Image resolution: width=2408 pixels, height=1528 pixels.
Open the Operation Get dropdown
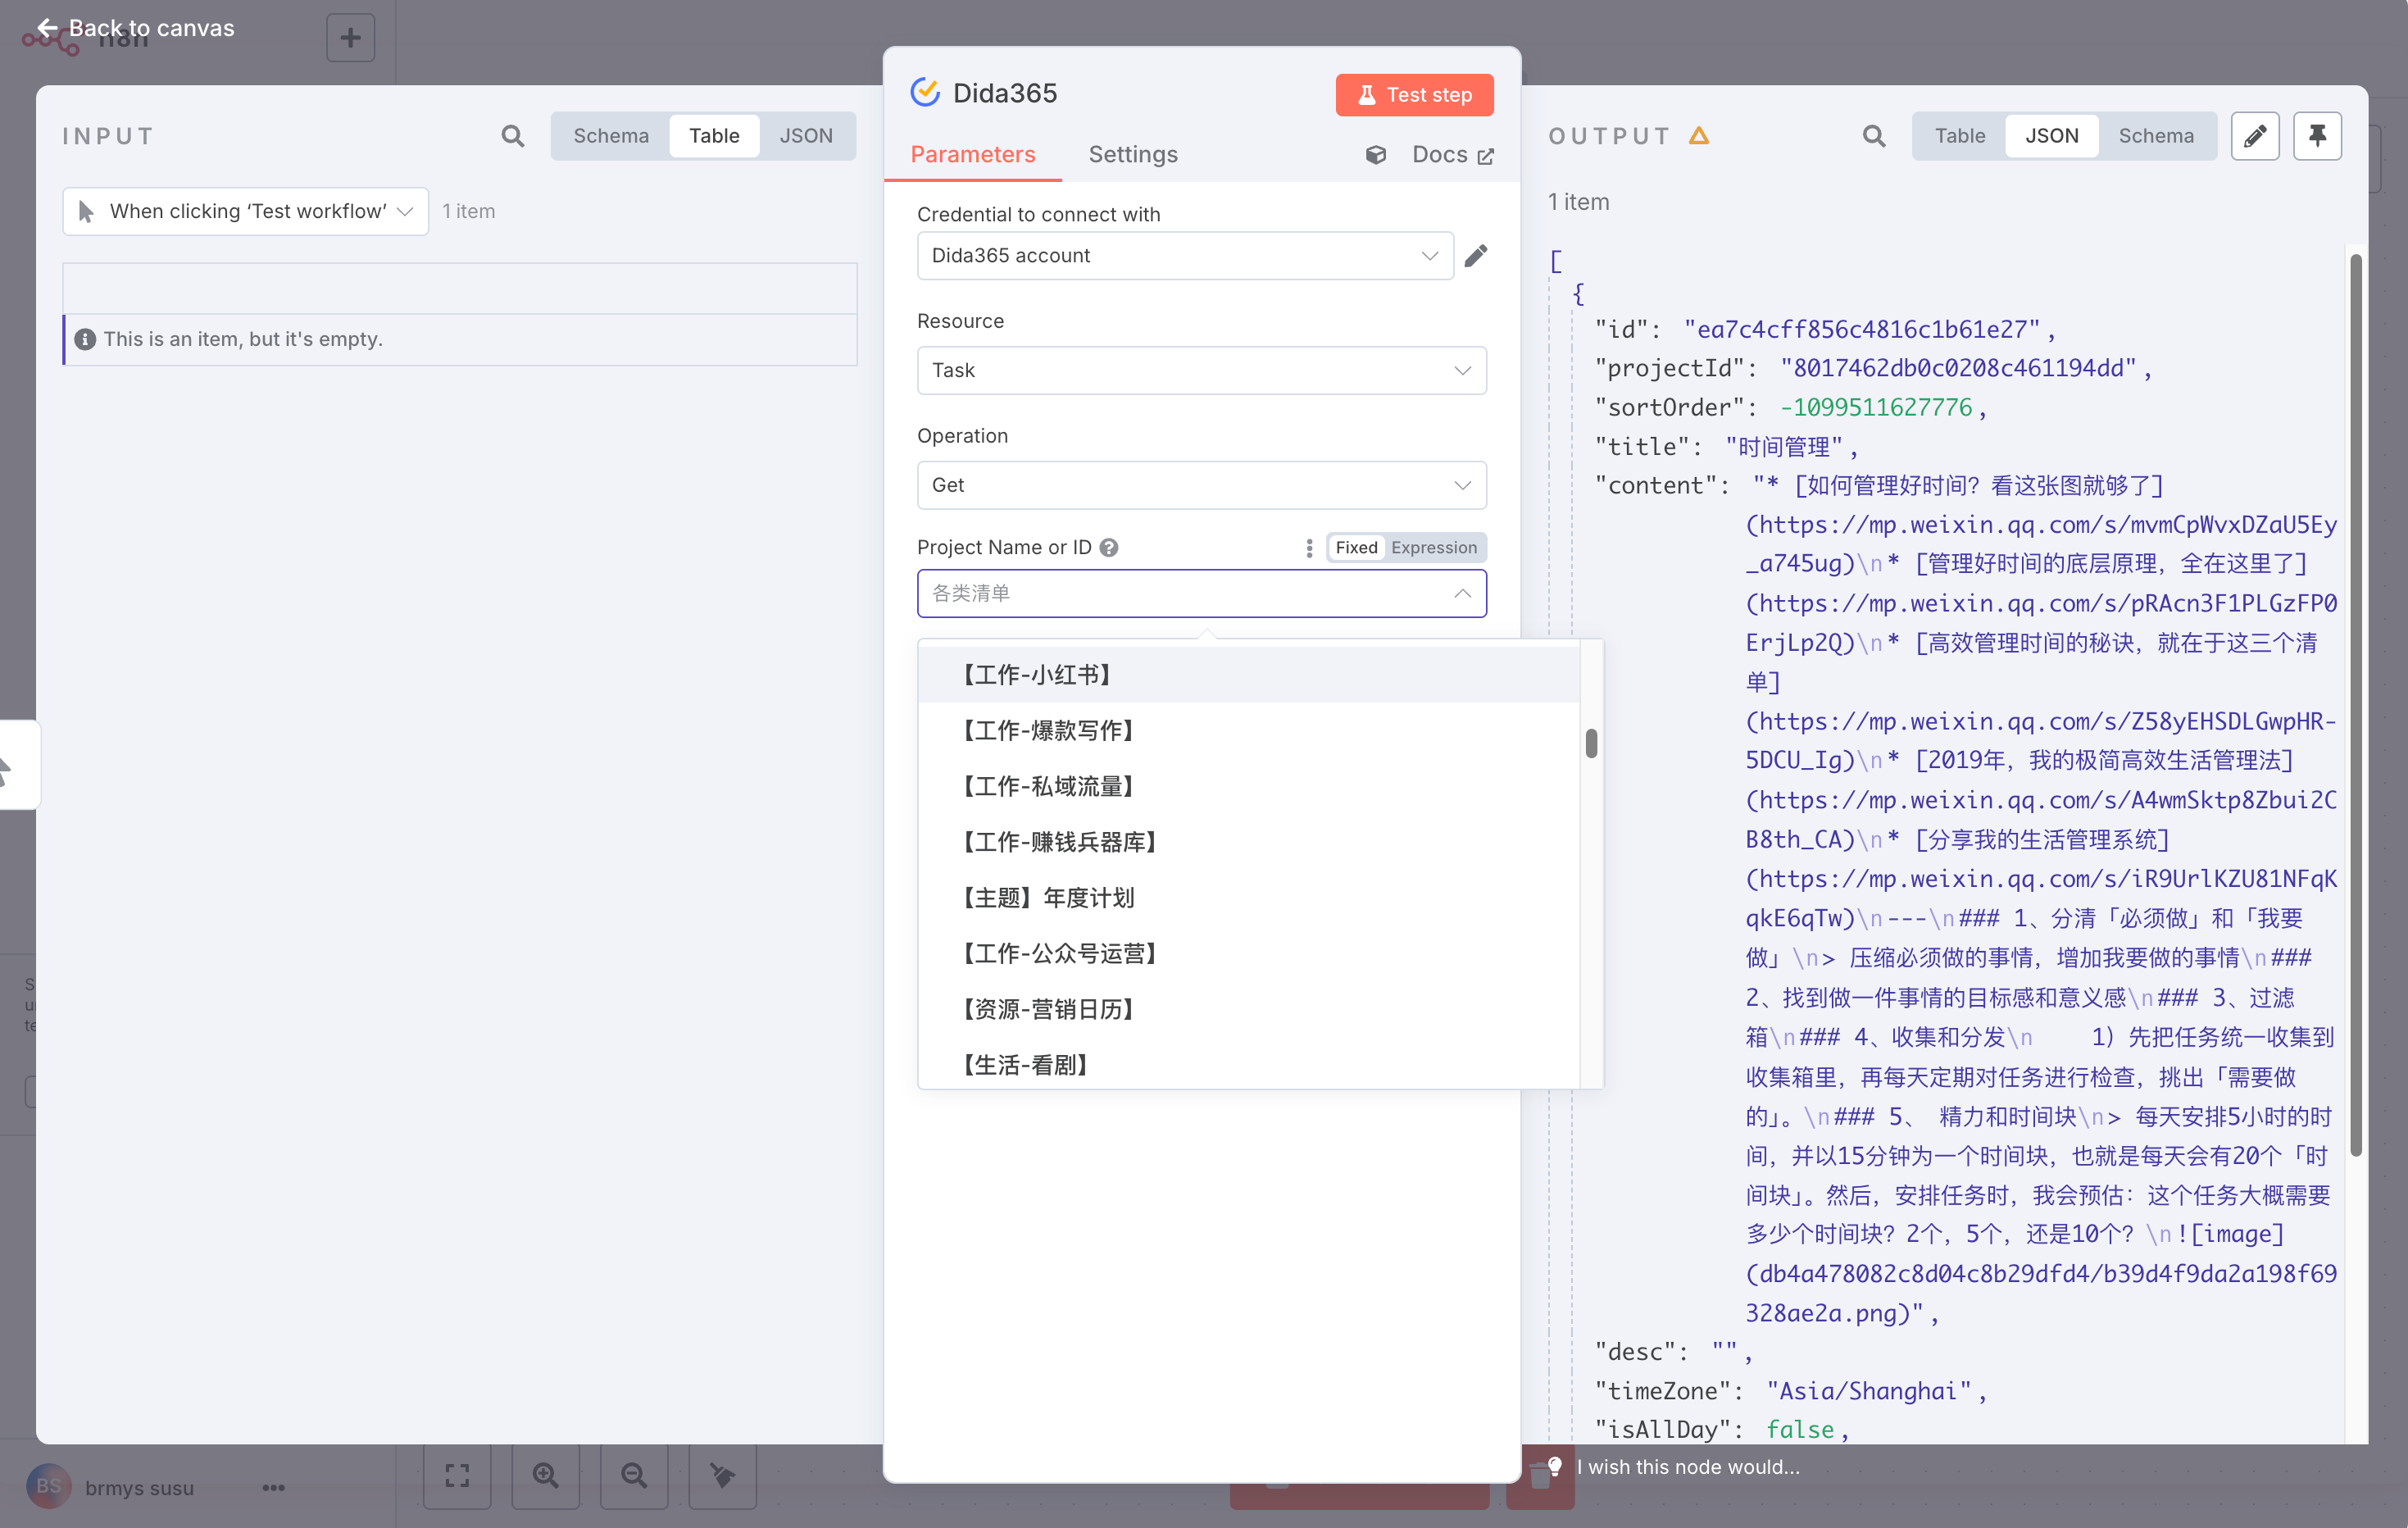pos(1201,485)
